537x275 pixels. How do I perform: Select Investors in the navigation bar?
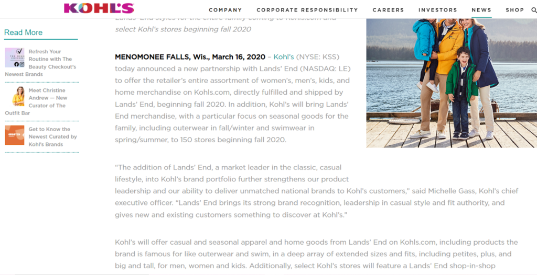click(x=438, y=10)
